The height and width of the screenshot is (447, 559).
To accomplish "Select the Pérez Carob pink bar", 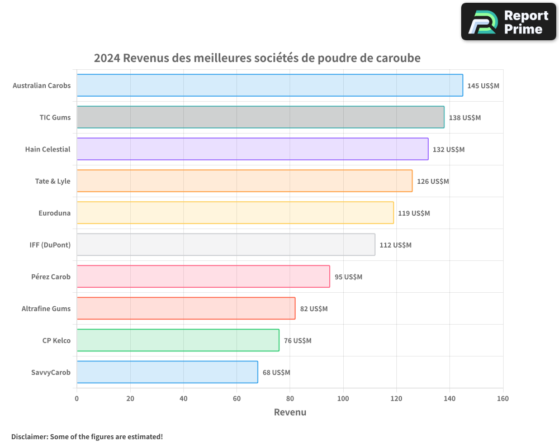I will [x=203, y=277].
